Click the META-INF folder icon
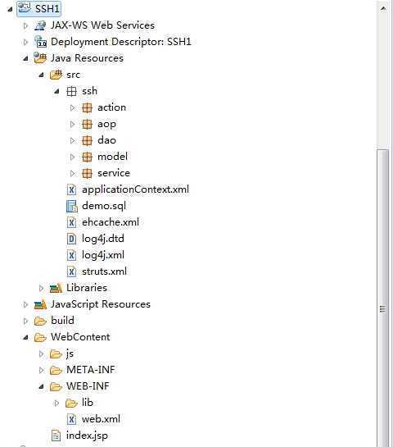The height and width of the screenshot is (447, 393). (x=56, y=370)
